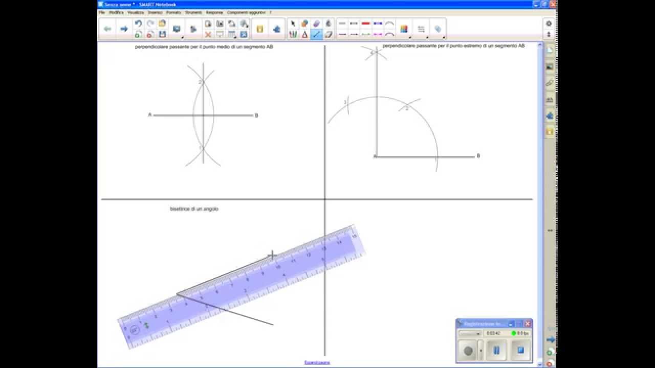Open the color palette picker
This screenshot has height=368, width=655.
click(404, 29)
